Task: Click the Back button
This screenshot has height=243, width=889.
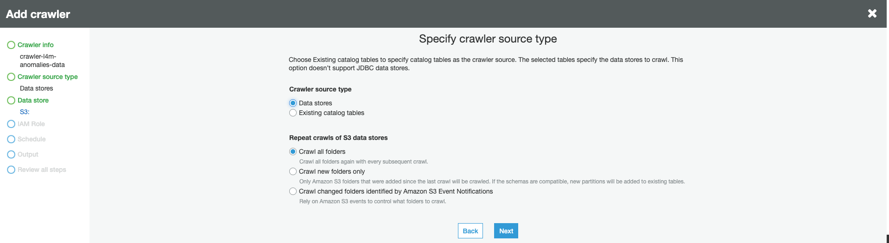Action: (470, 231)
